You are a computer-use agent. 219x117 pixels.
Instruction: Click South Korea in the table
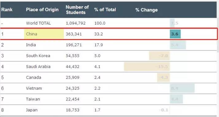[38, 56]
